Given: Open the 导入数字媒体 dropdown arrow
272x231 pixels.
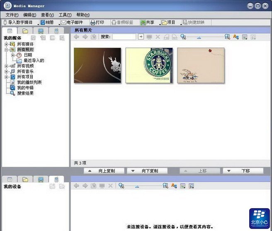Looking at the screenshot, I should point(38,24).
